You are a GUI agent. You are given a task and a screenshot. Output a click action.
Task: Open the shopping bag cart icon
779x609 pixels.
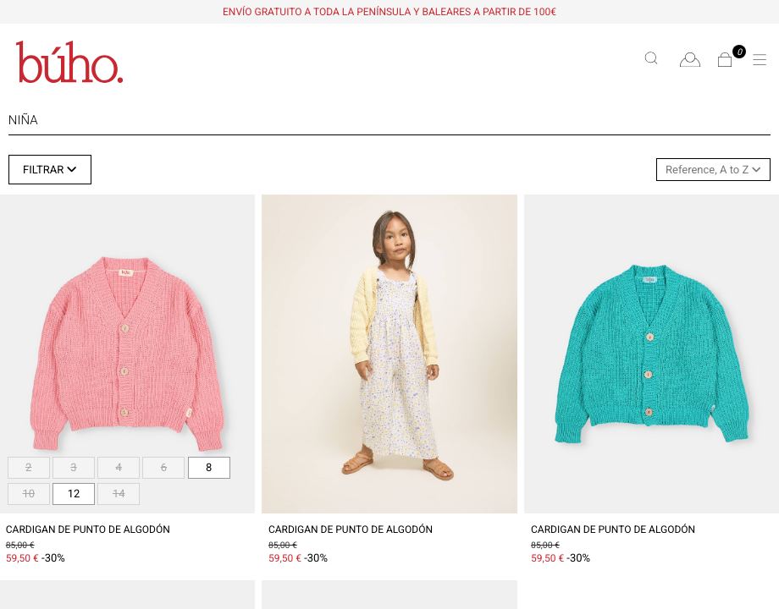pos(725,60)
